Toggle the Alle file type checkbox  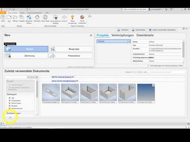point(9,98)
